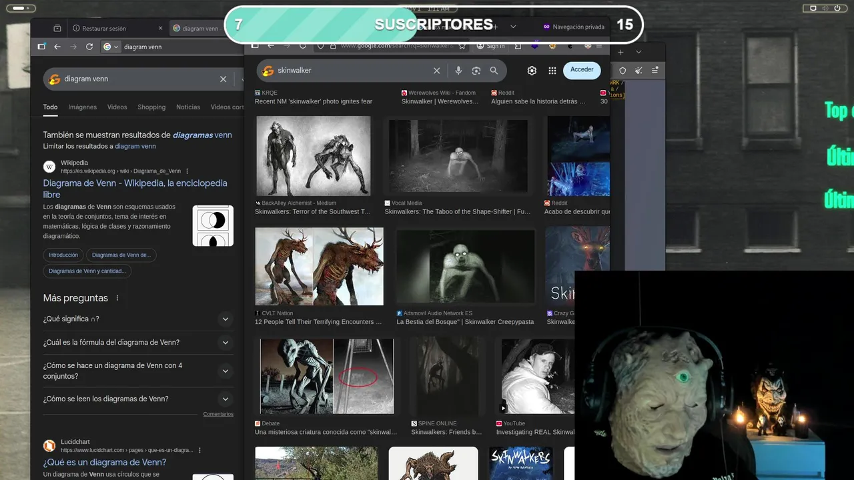Toggle the sidebar icon in the diagram venn window
The height and width of the screenshot is (480, 854).
coord(41,47)
